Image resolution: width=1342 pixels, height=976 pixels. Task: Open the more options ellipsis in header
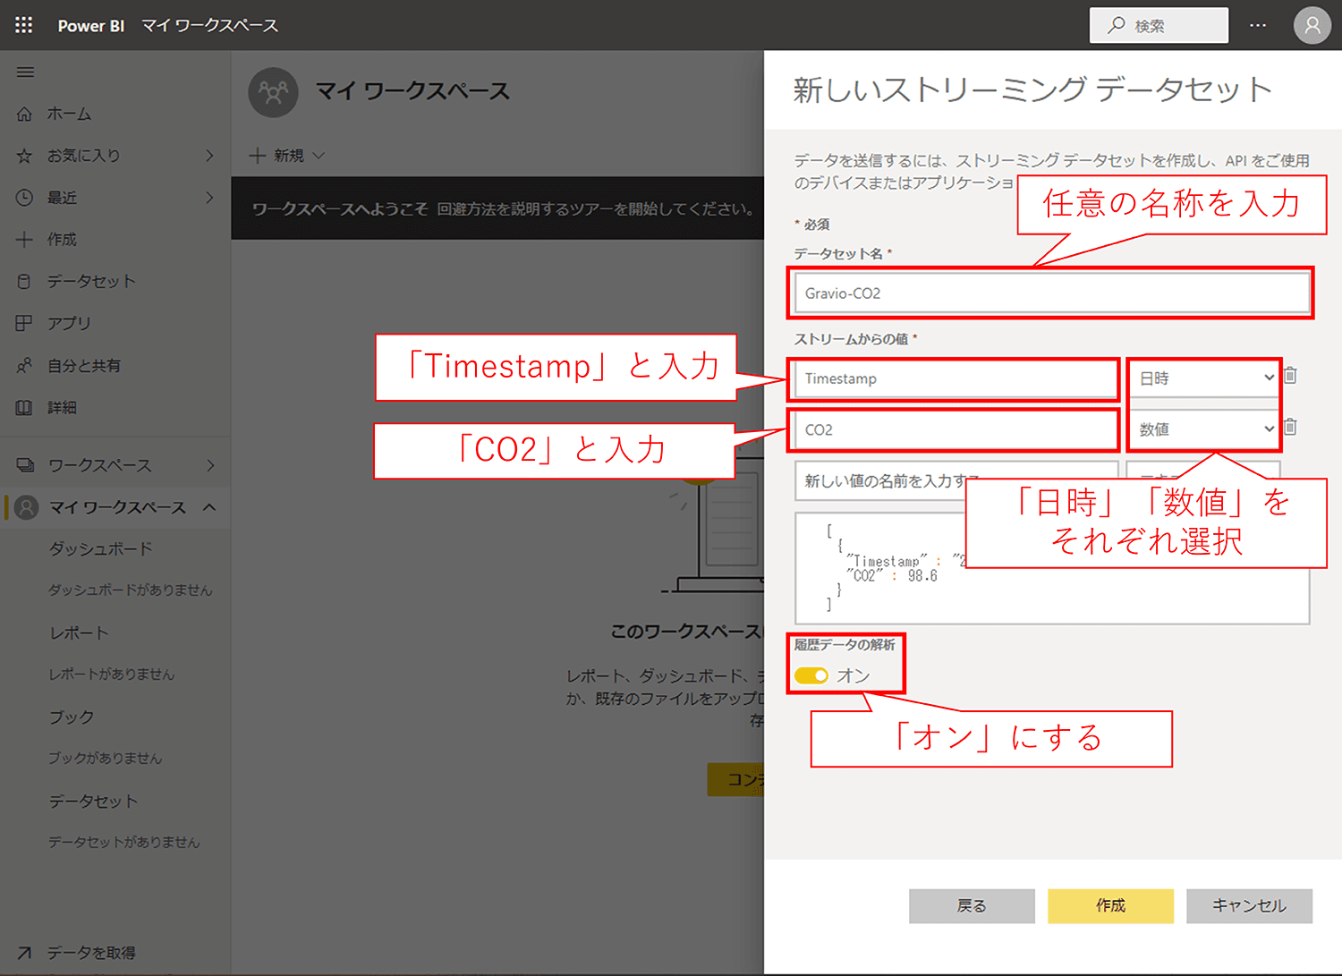click(x=1258, y=25)
